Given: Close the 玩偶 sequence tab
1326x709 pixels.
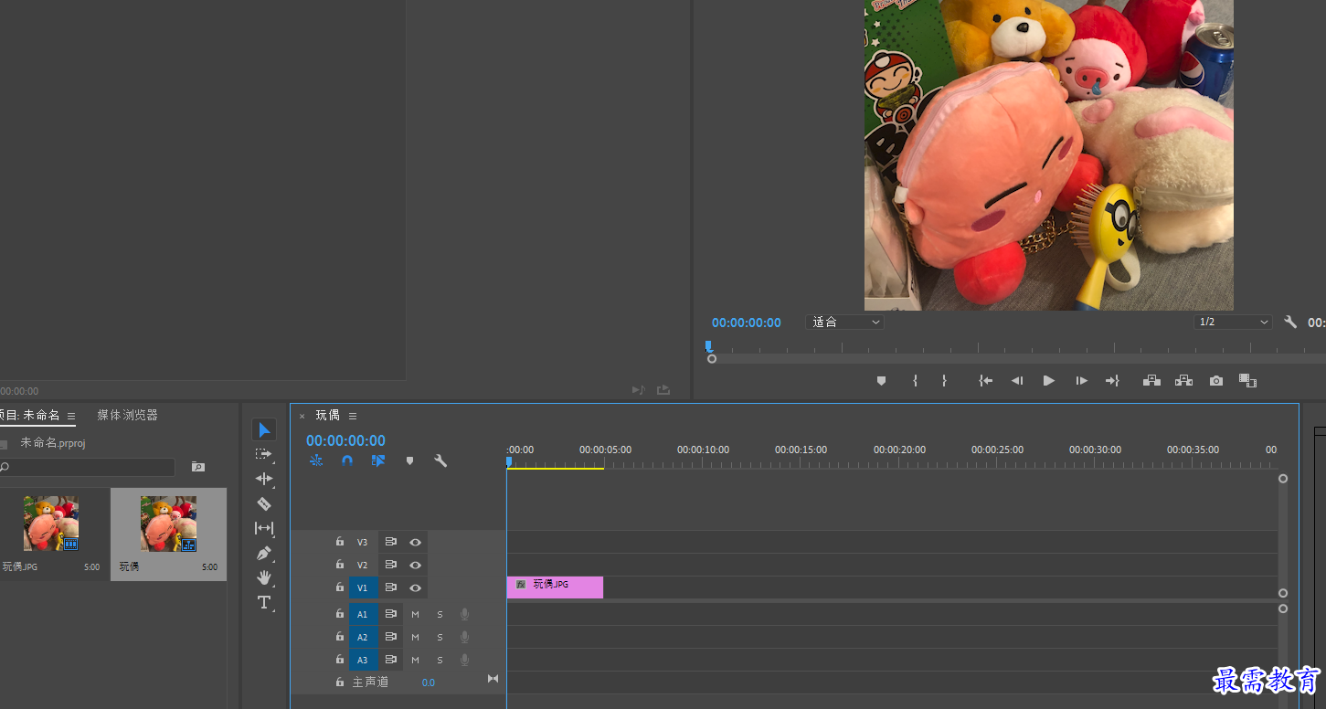Looking at the screenshot, I should coord(302,416).
